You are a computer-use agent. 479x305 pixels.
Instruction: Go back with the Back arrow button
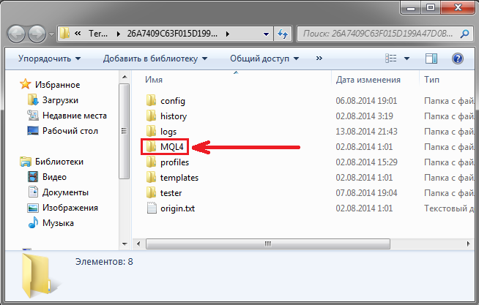17,34
